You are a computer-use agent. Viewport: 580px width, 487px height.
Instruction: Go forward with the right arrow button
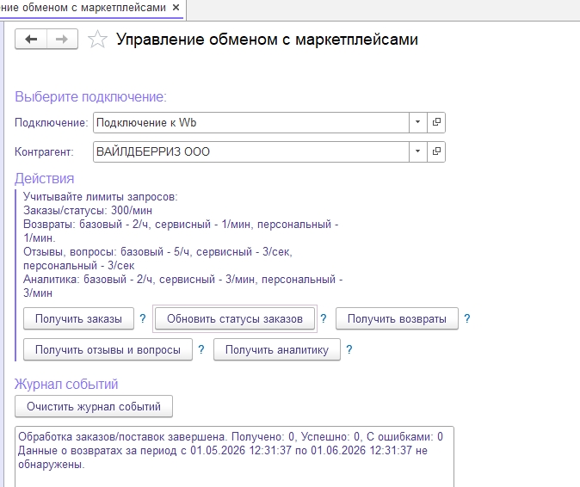pos(62,39)
